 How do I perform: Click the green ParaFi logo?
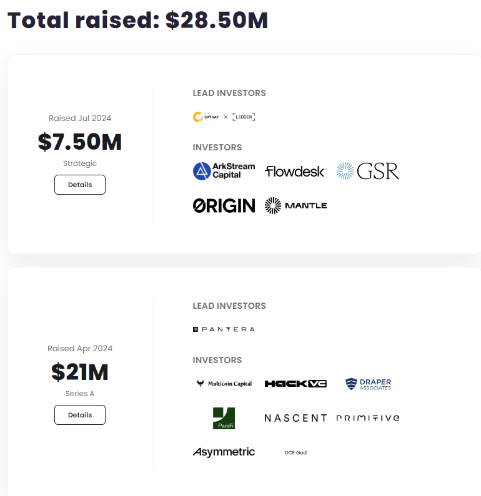tap(224, 418)
